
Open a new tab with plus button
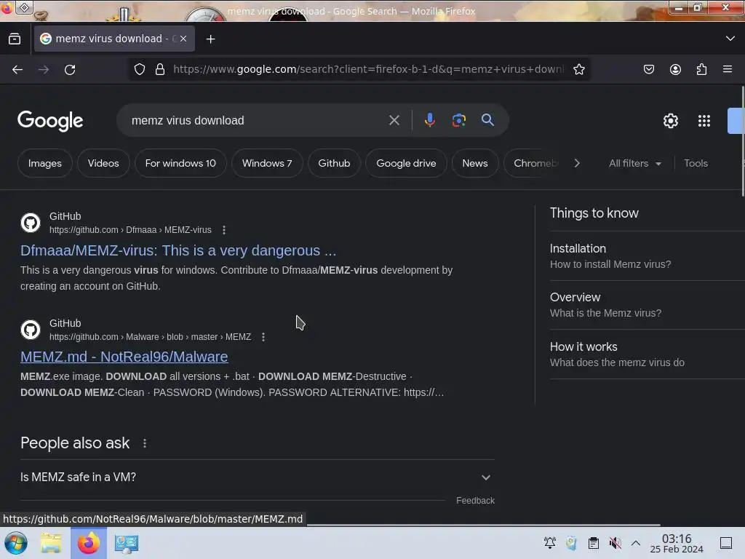pyautogui.click(x=210, y=39)
